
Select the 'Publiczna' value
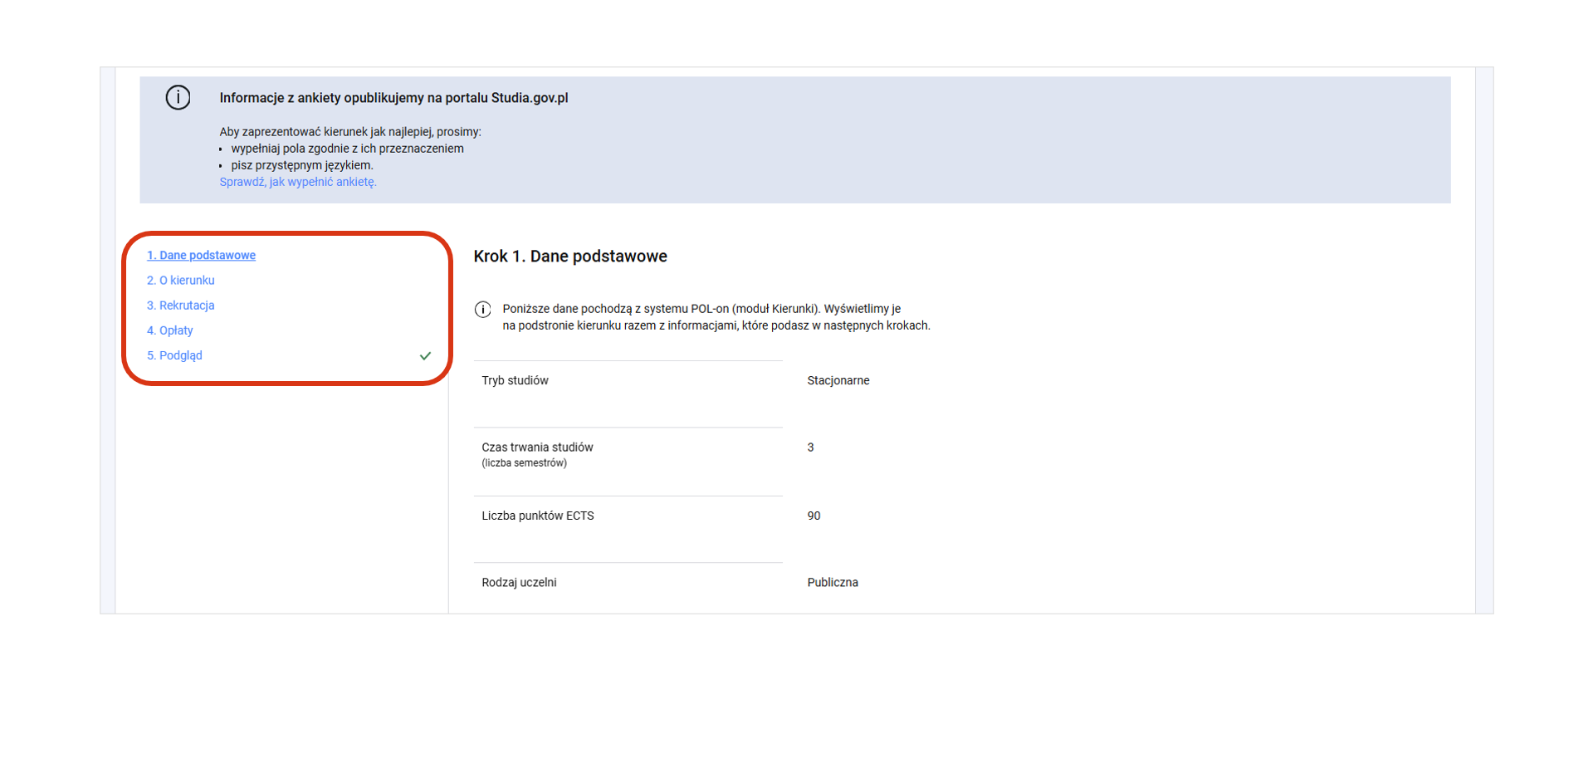(832, 583)
